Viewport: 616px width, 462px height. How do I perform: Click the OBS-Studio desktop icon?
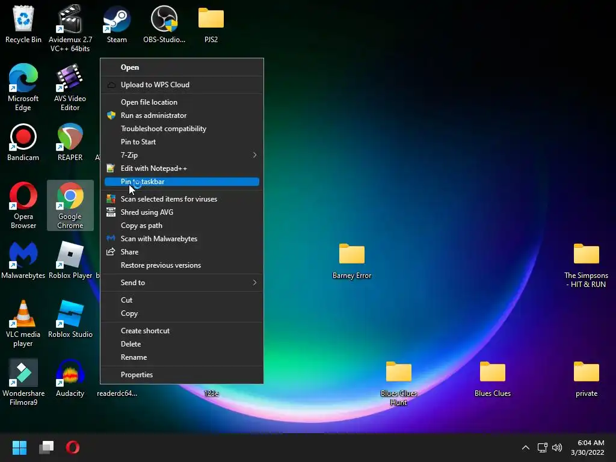pos(164,24)
